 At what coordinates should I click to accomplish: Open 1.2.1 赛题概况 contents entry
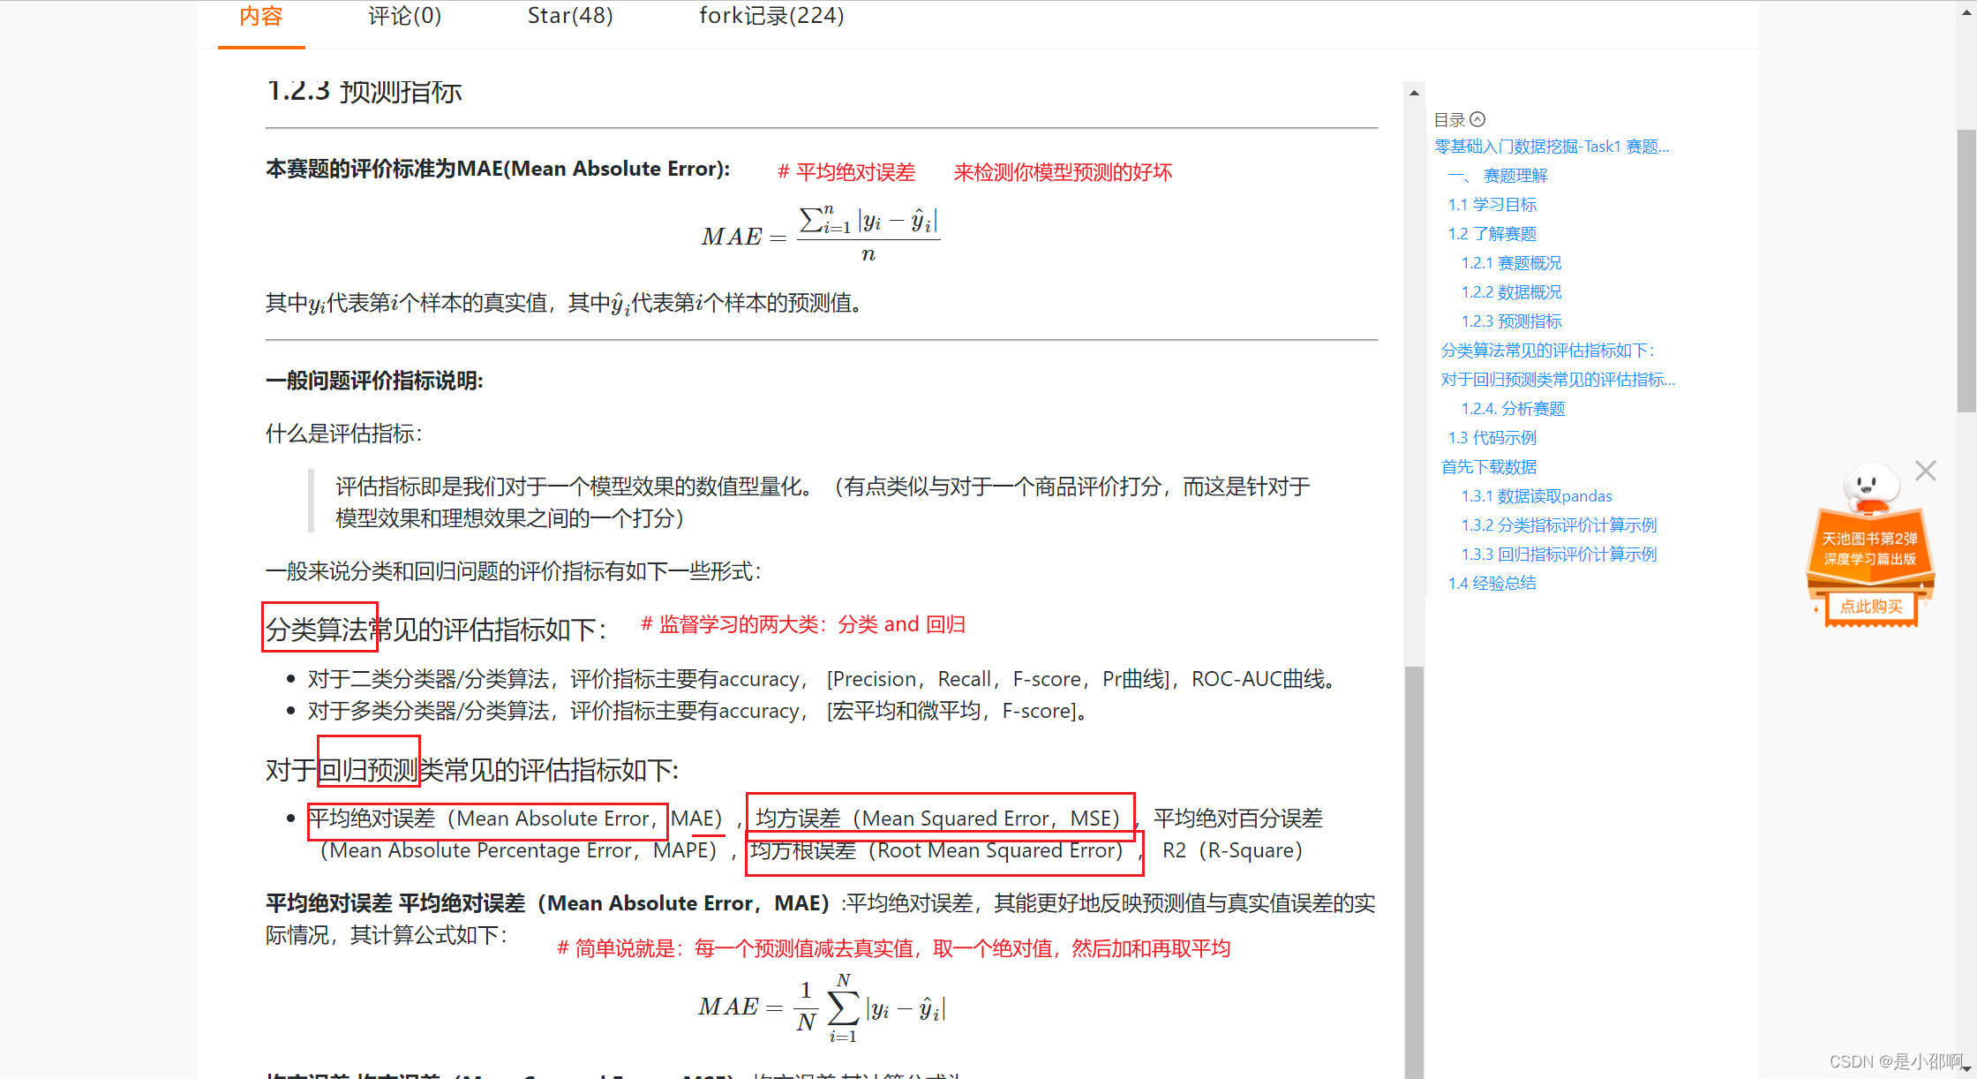pyautogui.click(x=1511, y=263)
